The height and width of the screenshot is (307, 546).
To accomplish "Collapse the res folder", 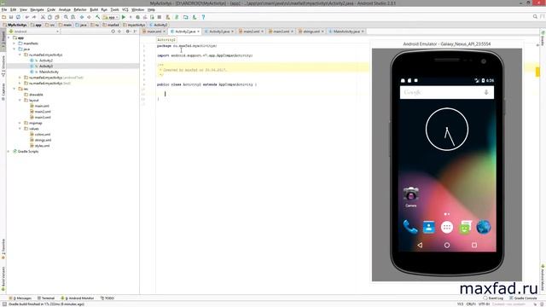I will click(15, 89).
